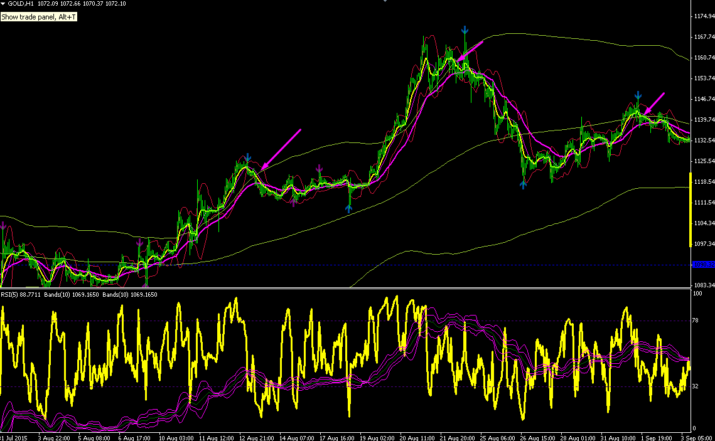Viewport: 715px width, 441px height.
Task: Click the 1111.54 price scale label
Action: pyautogui.click(x=704, y=202)
